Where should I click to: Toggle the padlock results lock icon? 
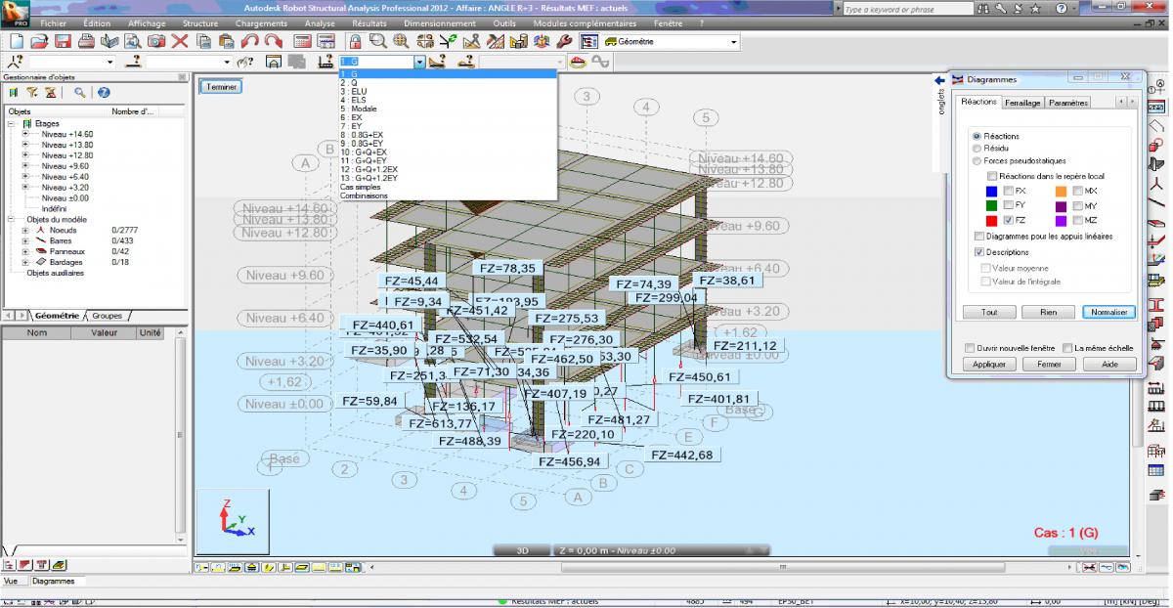(x=355, y=42)
